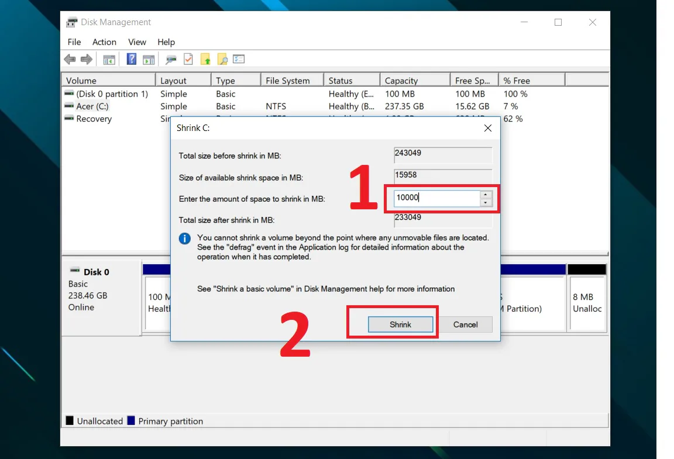The width and height of the screenshot is (674, 459).
Task: Close the Disk Management window
Action: click(x=592, y=22)
